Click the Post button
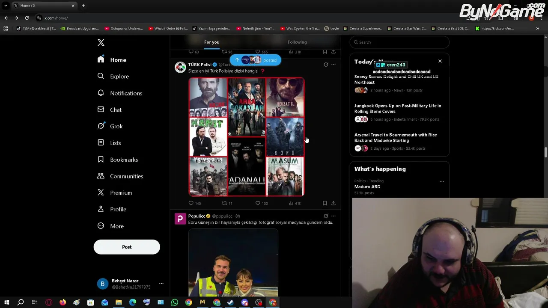This screenshot has height=308, width=548. pyautogui.click(x=127, y=247)
